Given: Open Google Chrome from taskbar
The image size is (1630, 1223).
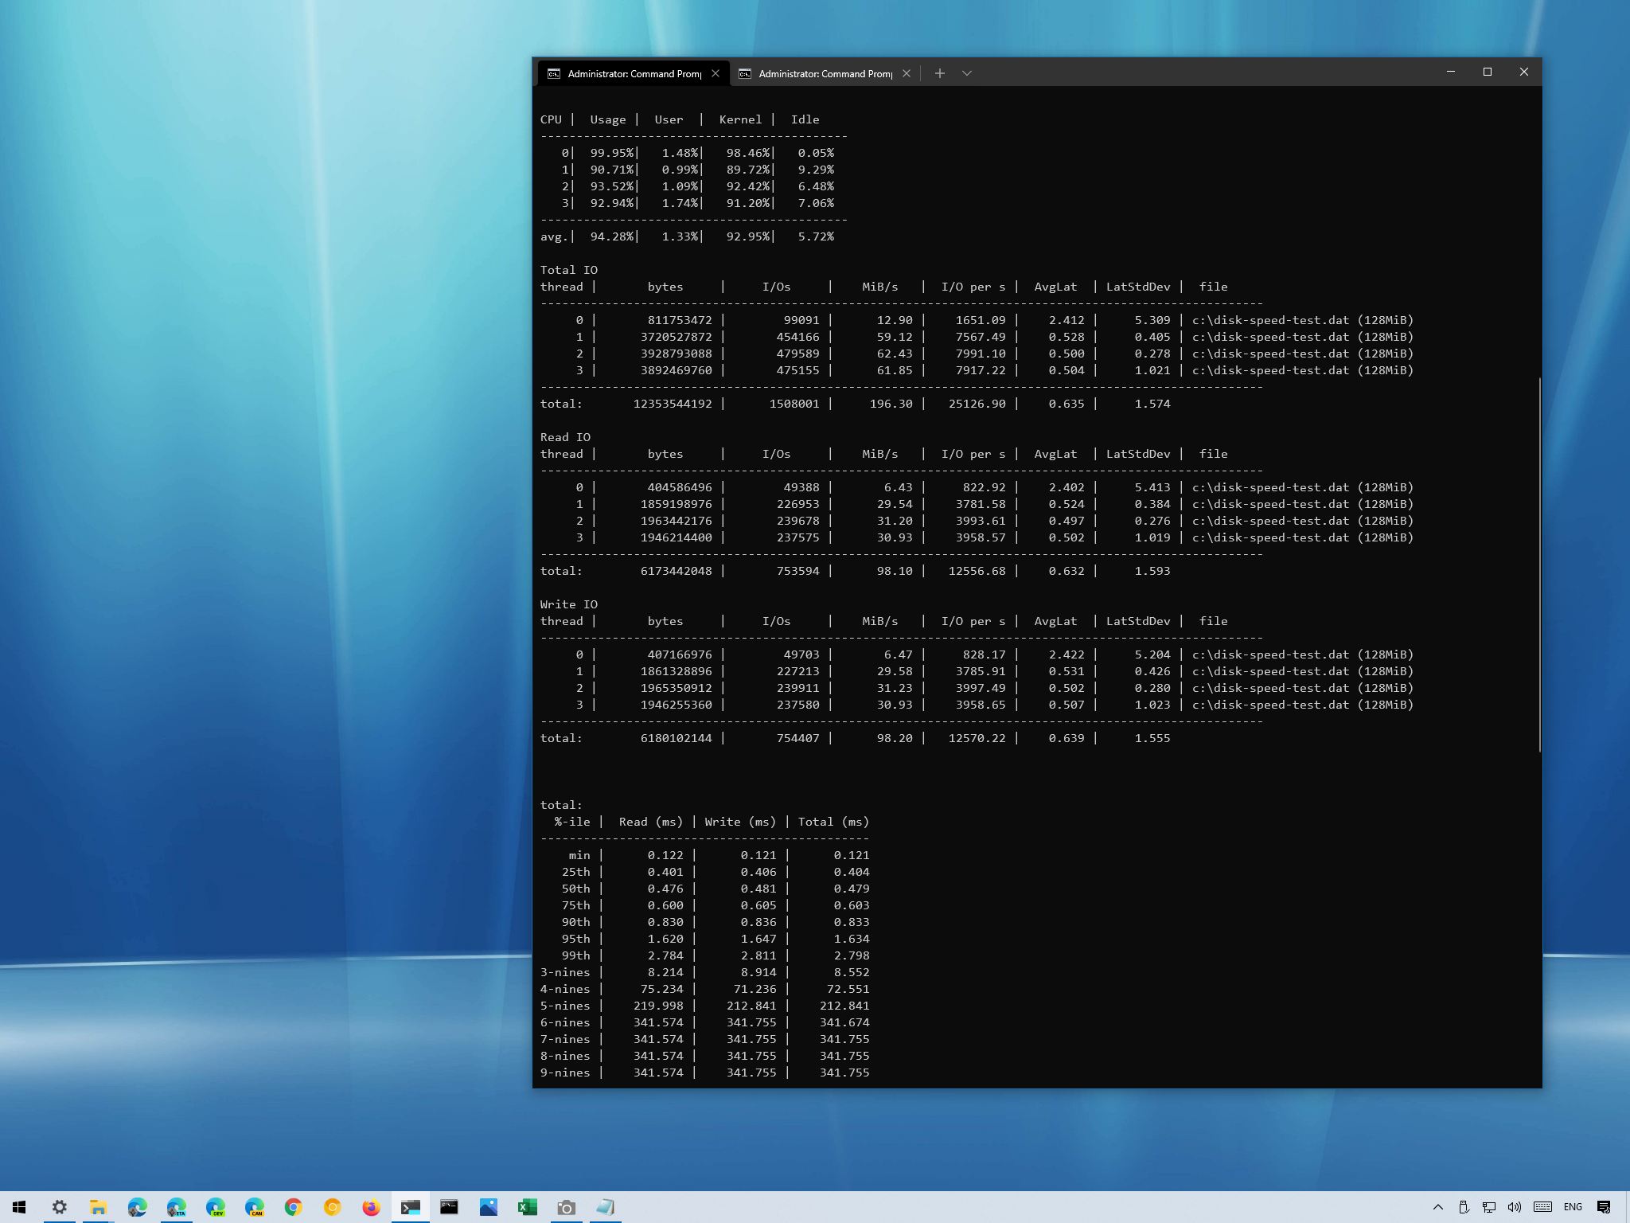Looking at the screenshot, I should (293, 1207).
